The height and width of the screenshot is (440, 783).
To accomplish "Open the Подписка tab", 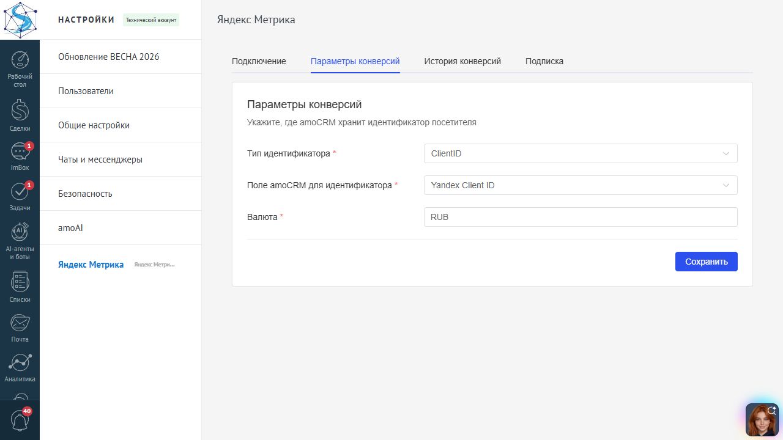I will point(544,61).
